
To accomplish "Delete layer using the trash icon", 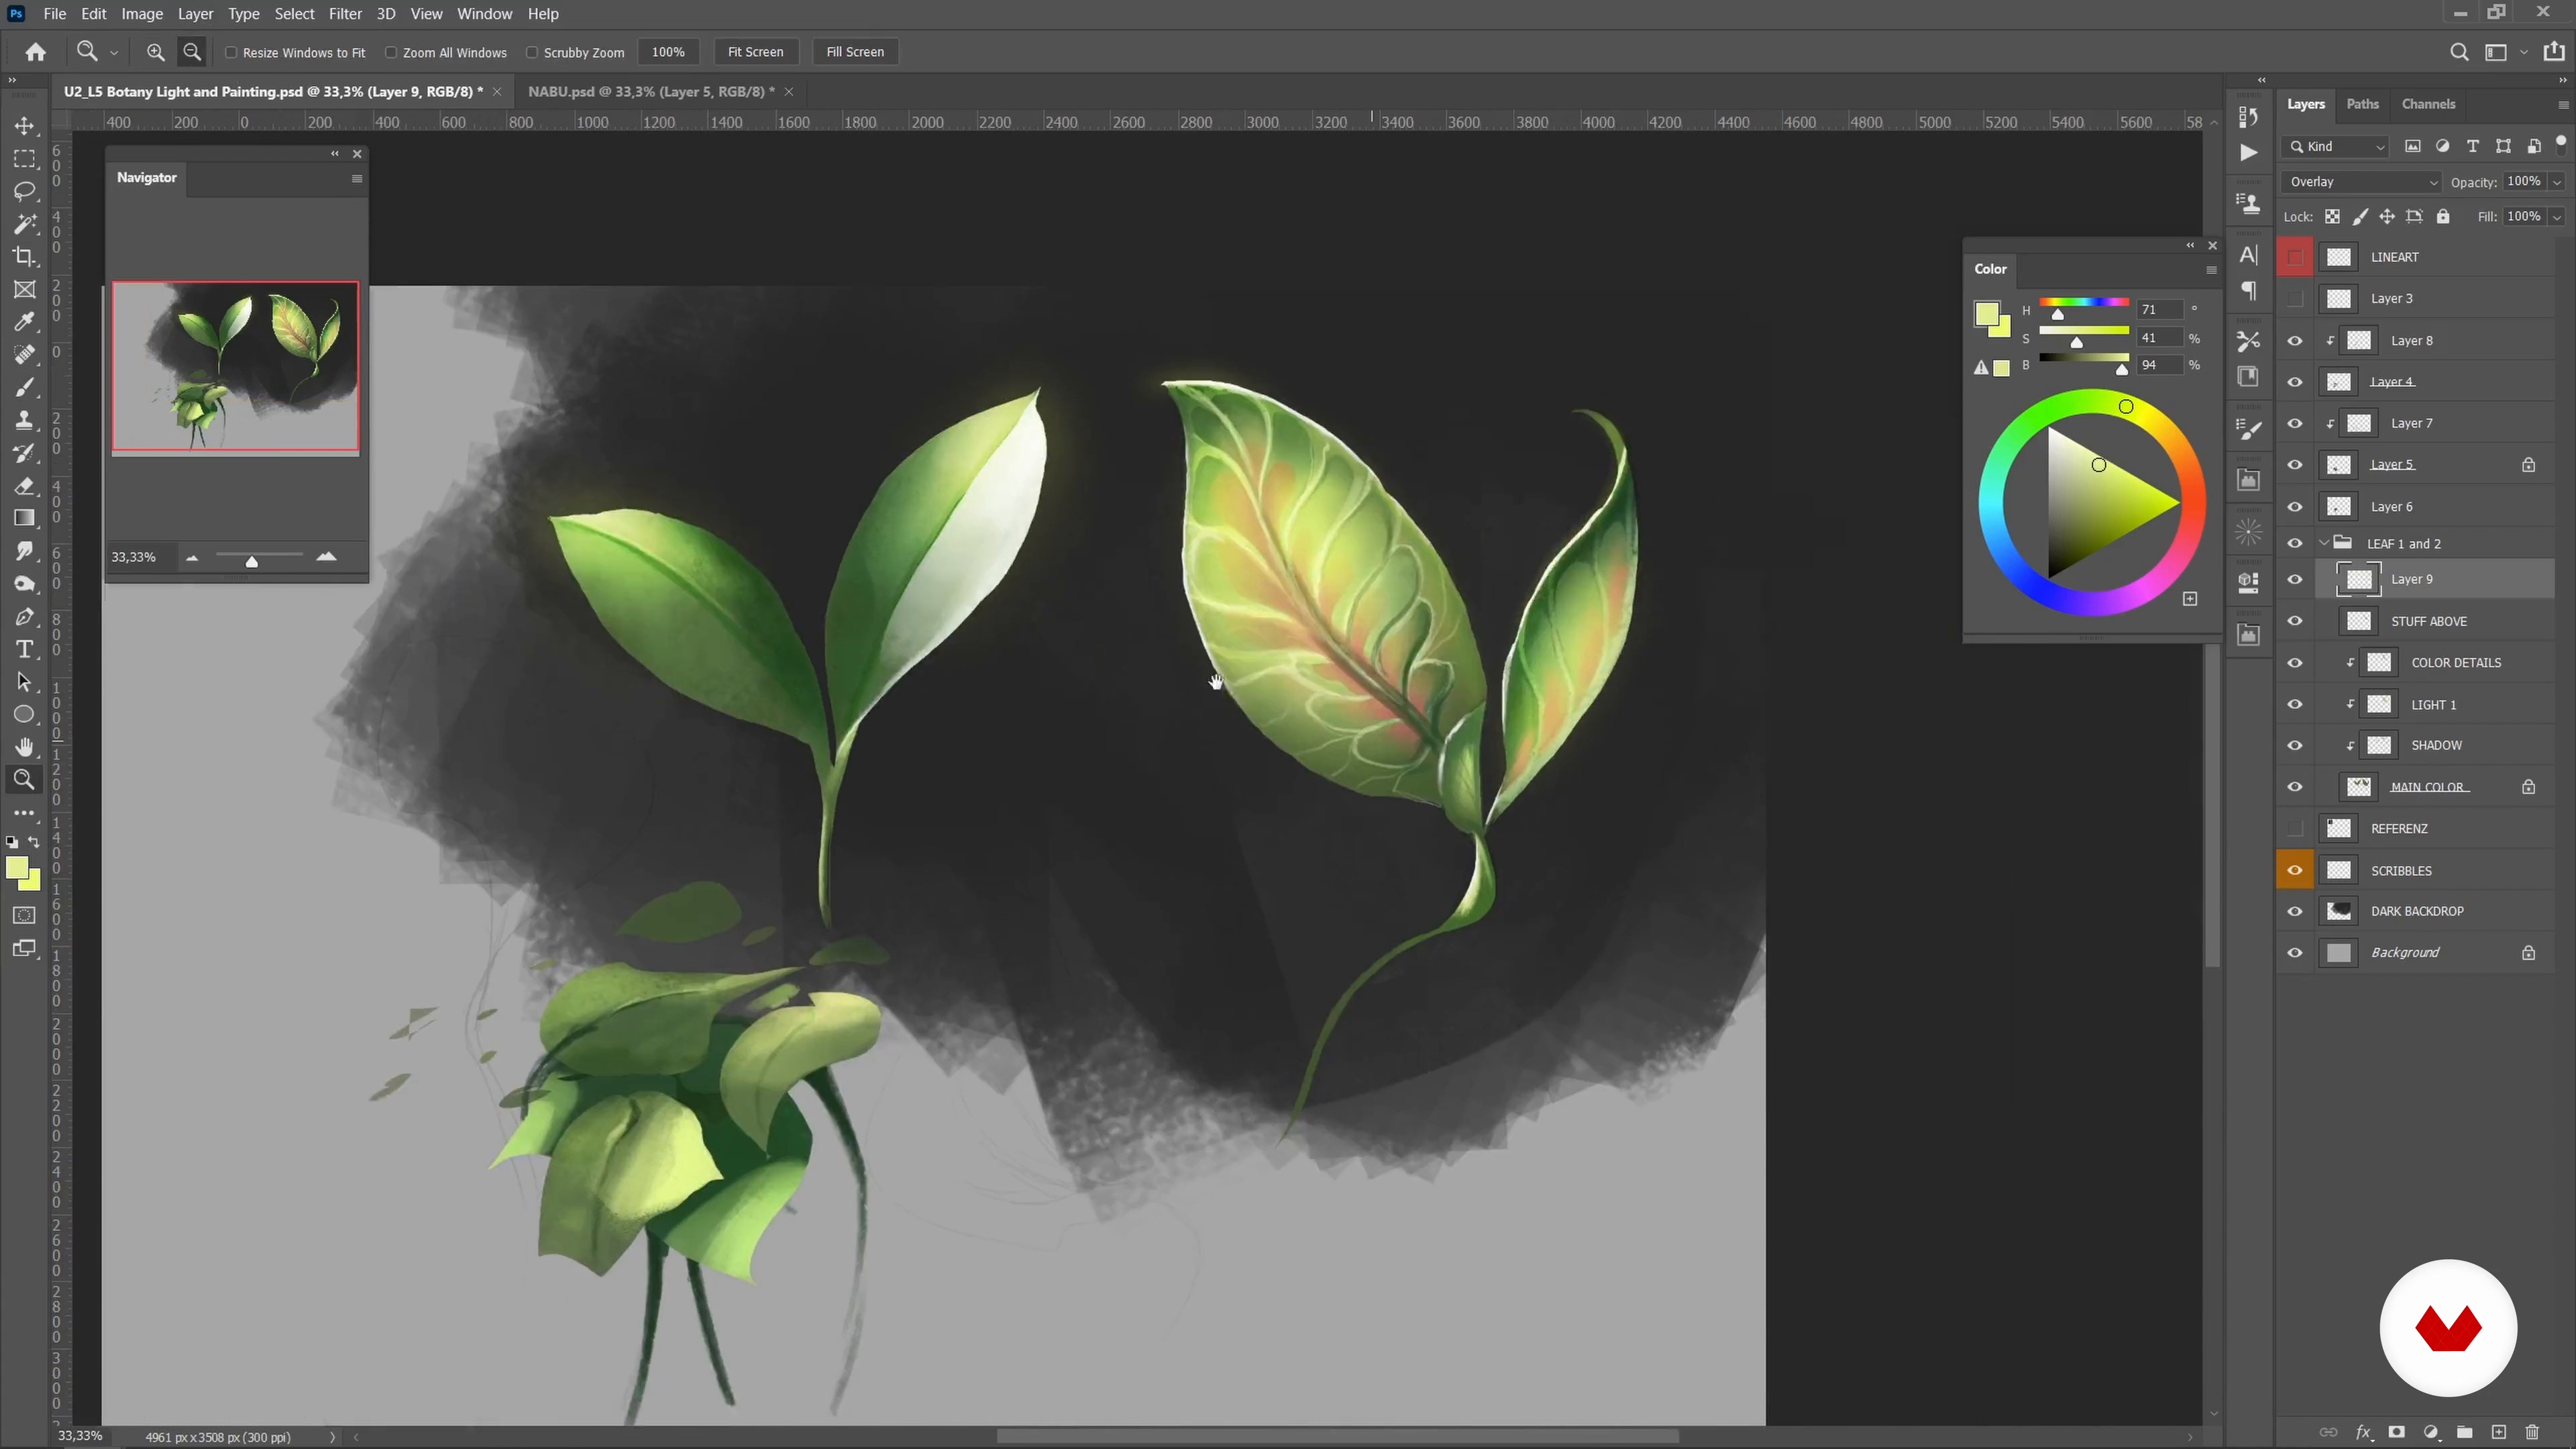I will pos(2532,1432).
